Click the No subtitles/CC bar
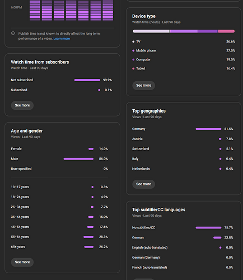The height and width of the screenshot is (280, 243). [208, 227]
